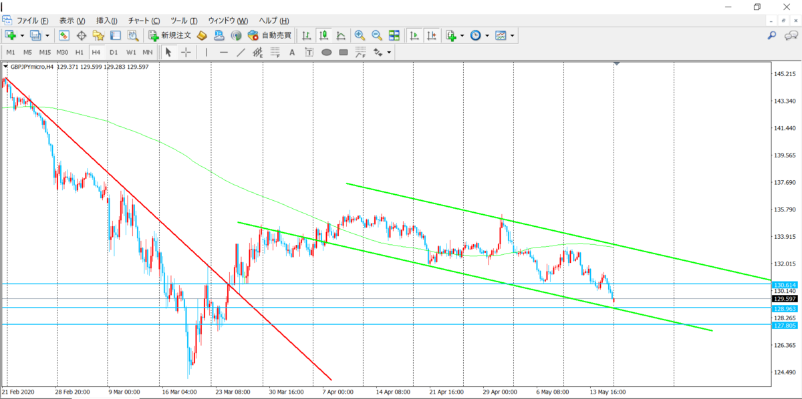Insert text with the A tool
The width and height of the screenshot is (802, 399).
tap(292, 52)
